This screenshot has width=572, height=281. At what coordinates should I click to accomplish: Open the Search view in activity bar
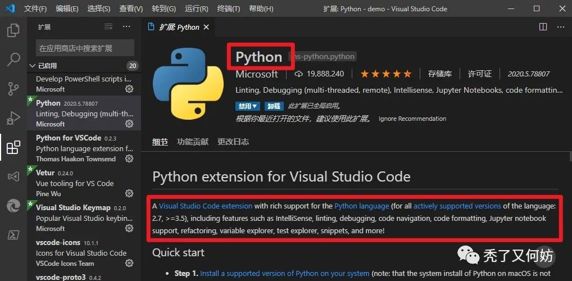coord(13,60)
